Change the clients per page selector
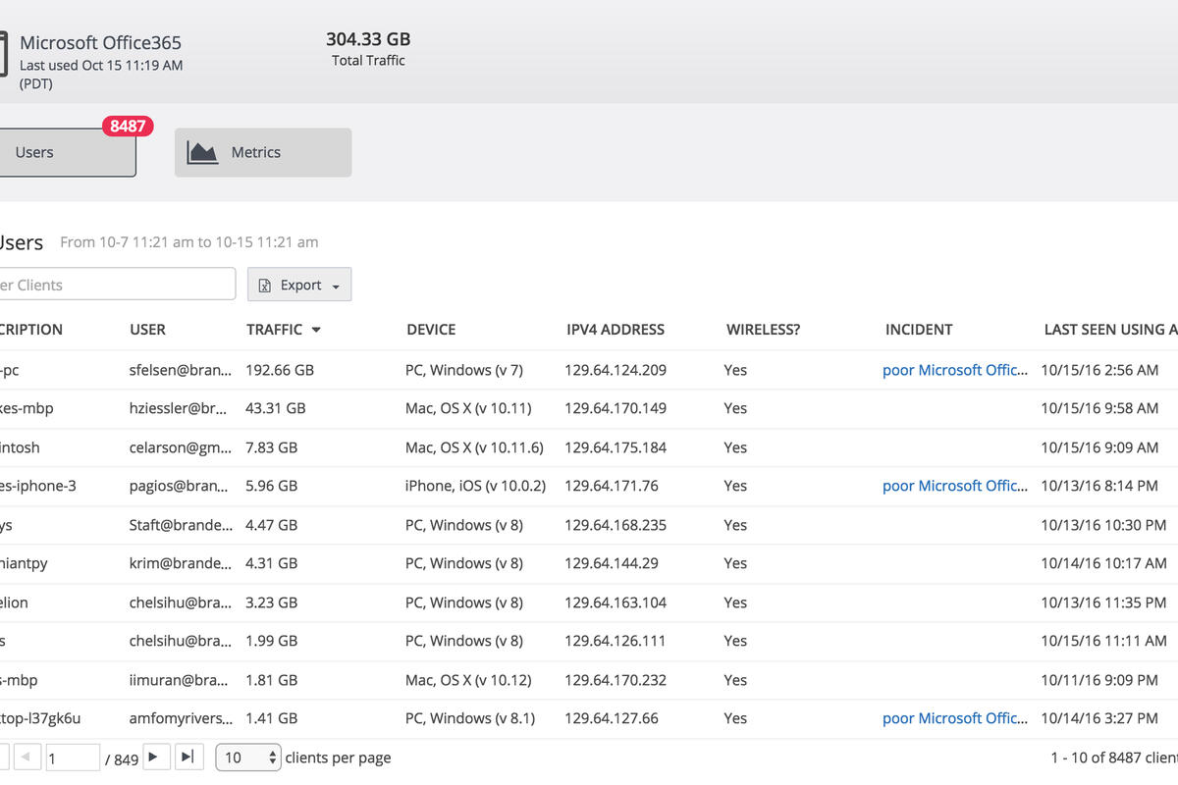 coord(247,758)
